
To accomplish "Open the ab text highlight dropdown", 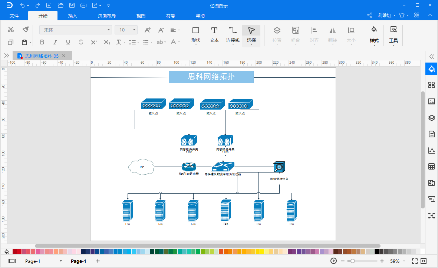I will pyautogui.click(x=161, y=42).
